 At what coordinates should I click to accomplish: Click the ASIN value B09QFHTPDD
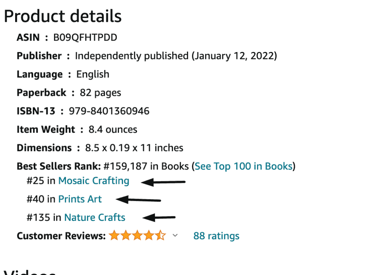(85, 38)
